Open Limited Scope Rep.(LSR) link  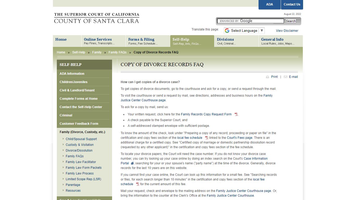tap(83, 179)
